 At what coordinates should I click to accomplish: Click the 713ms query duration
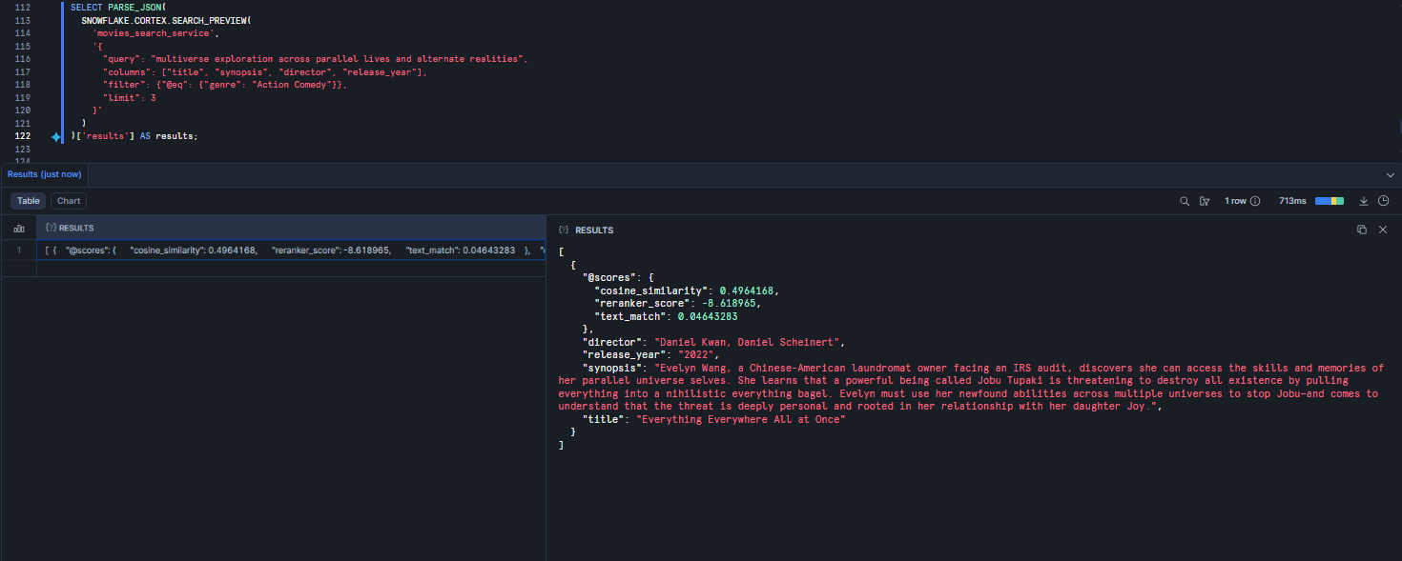click(x=1292, y=201)
